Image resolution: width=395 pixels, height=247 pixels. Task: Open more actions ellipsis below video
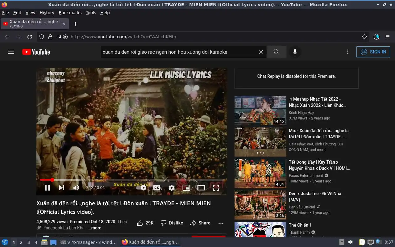tap(221, 223)
